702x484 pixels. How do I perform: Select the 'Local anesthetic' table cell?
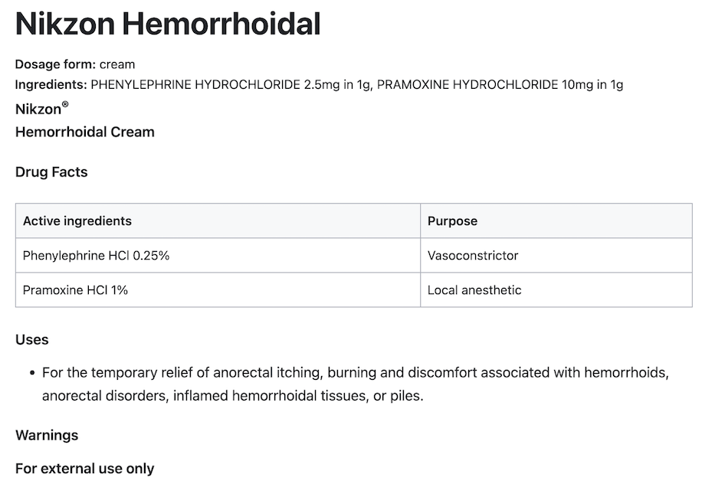tap(474, 290)
